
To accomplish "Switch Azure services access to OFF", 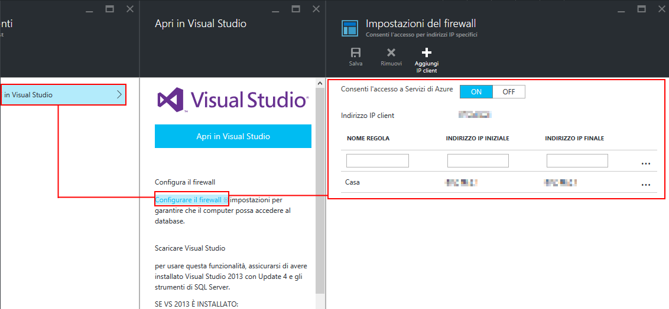I will tap(509, 91).
